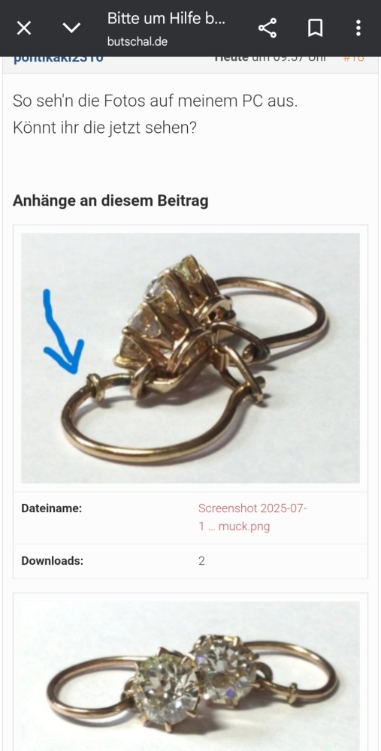
Task: Open the three-dot overflow menu
Action: pyautogui.click(x=358, y=29)
